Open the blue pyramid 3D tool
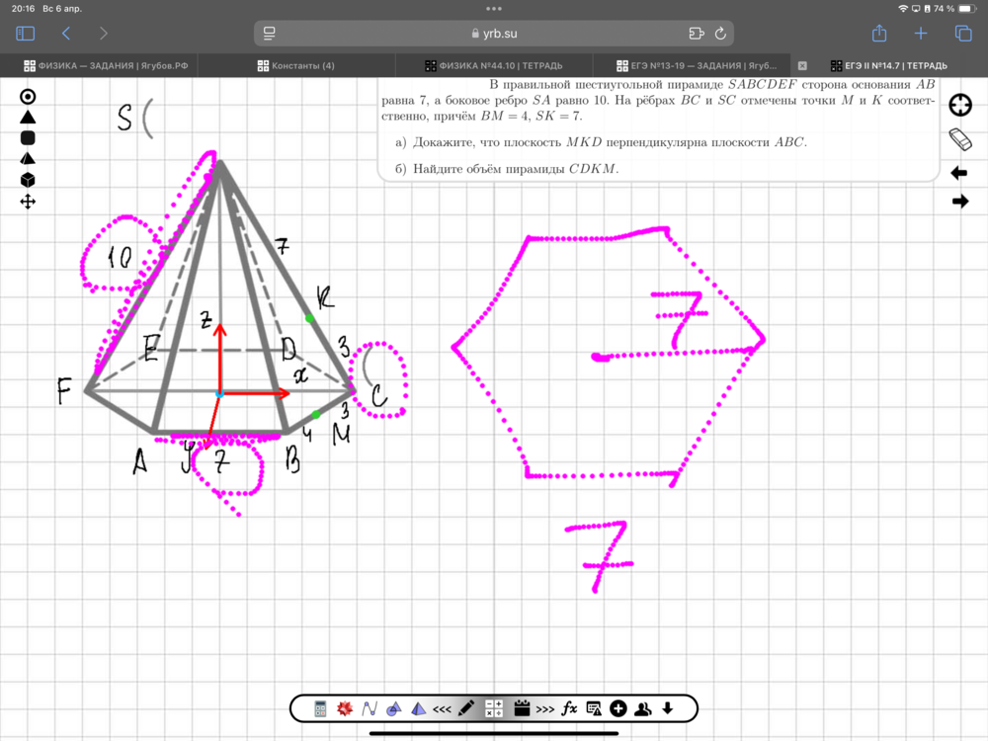 click(418, 708)
